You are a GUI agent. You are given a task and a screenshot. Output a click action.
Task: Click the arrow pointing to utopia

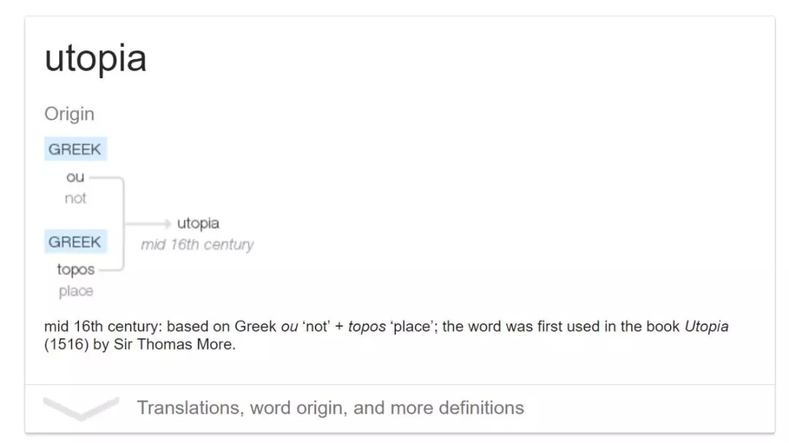click(x=149, y=223)
